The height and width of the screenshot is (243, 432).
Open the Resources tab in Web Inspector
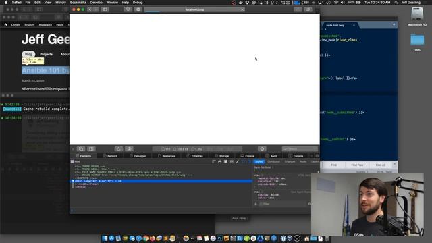tap(166, 156)
